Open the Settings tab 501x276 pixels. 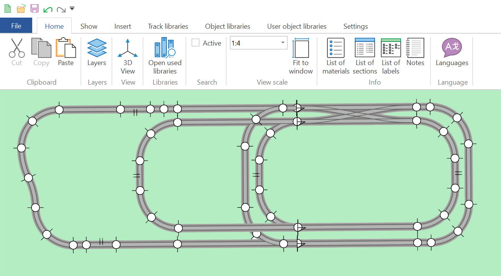pos(355,26)
